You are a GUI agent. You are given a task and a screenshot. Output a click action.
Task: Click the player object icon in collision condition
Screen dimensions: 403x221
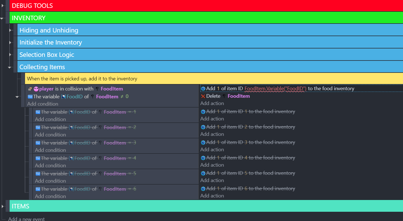pyautogui.click(x=36, y=89)
